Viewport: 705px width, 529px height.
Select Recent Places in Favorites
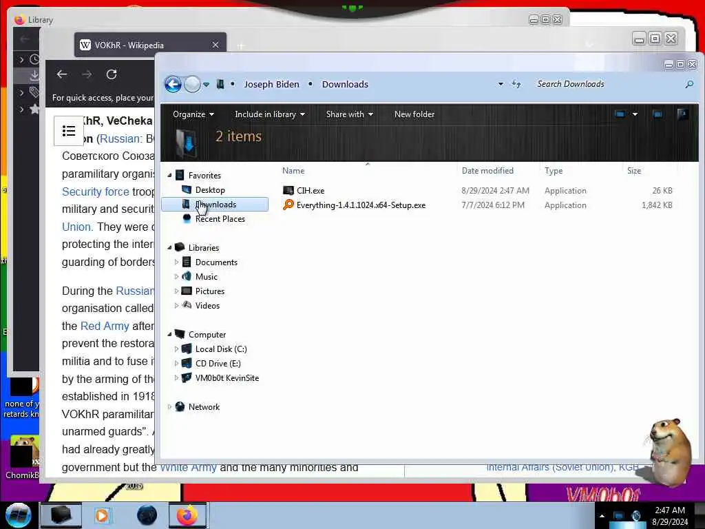tap(220, 218)
